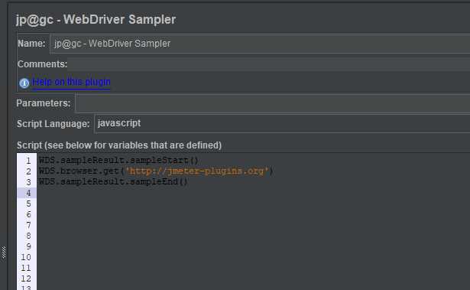Image resolution: width=470 pixels, height=290 pixels.
Task: Click line number 12 in script gutter
Action: (x=26, y=279)
